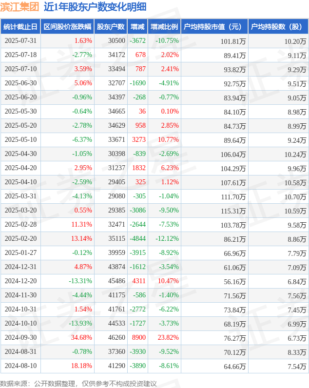
Task: Click the 股东户数 column header
Action: (111, 26)
